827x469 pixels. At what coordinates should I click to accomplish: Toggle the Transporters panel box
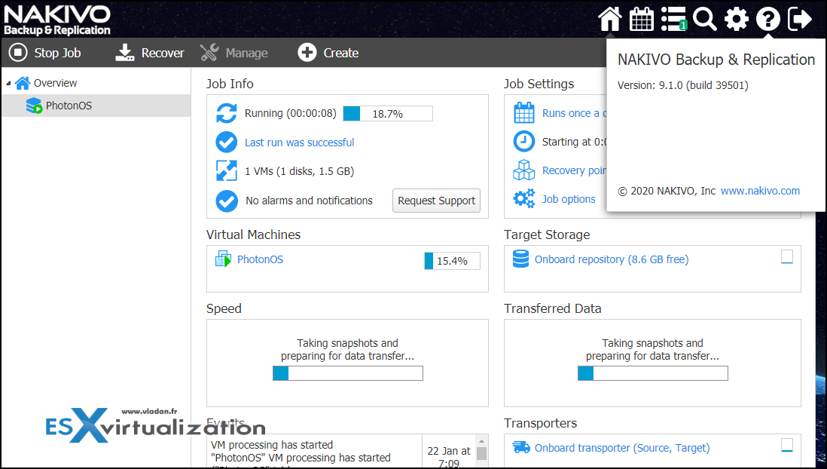coord(787,445)
